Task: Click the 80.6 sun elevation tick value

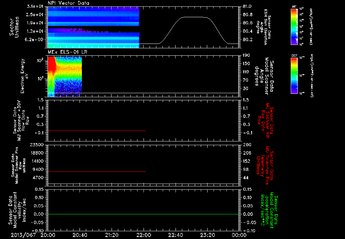Action: click(248, 23)
